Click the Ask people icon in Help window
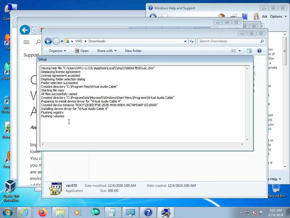The image size is (290, 218). (256, 16)
